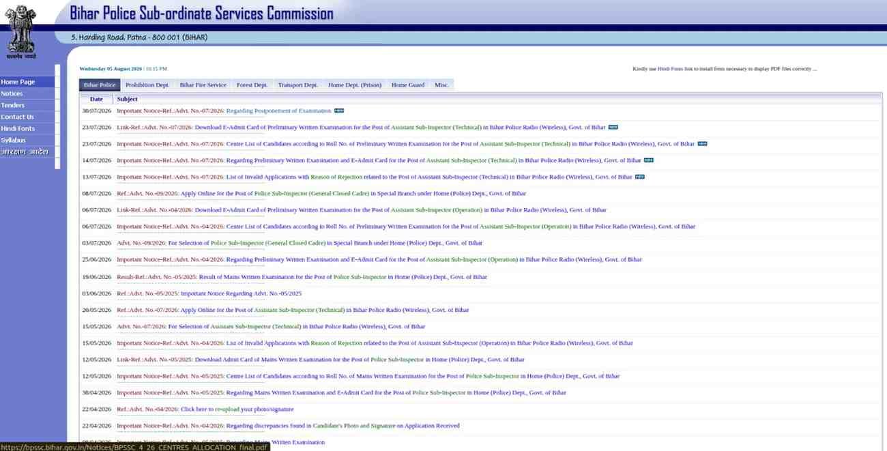Open Result of Mains Written Examination link
887x451 pixels.
click(302, 277)
